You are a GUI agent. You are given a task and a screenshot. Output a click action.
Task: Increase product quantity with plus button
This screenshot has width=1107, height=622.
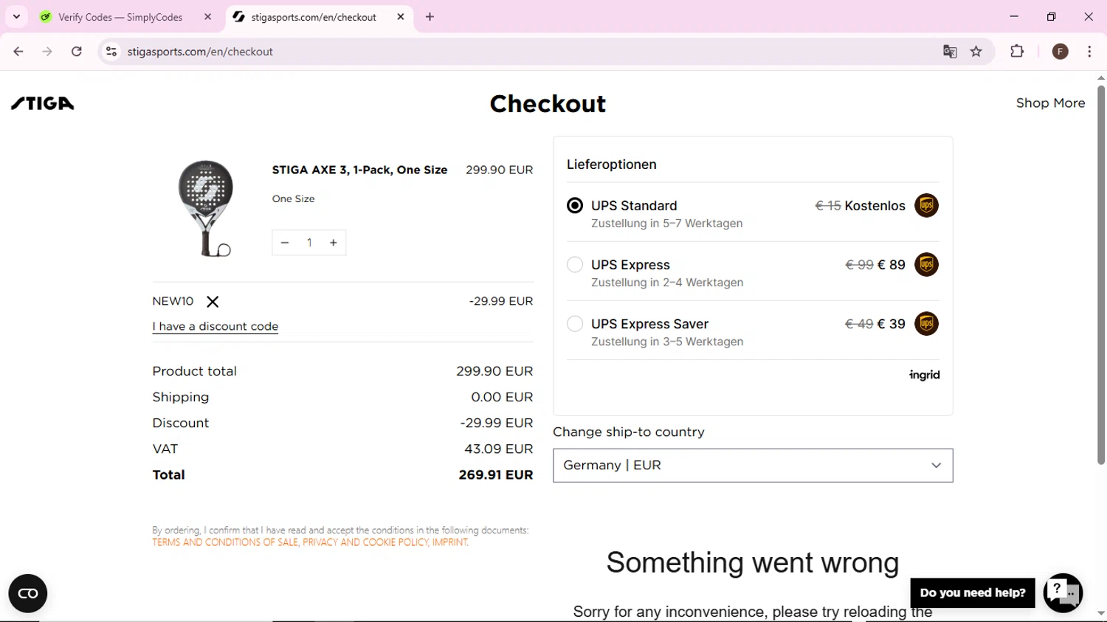click(334, 243)
